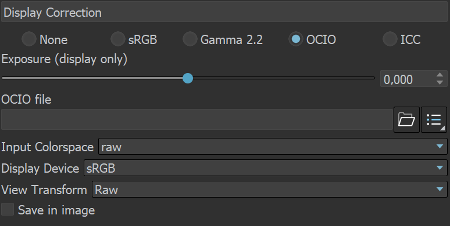This screenshot has width=450, height=226.
Task: Increase exposure with the up arrow
Action: point(440,75)
